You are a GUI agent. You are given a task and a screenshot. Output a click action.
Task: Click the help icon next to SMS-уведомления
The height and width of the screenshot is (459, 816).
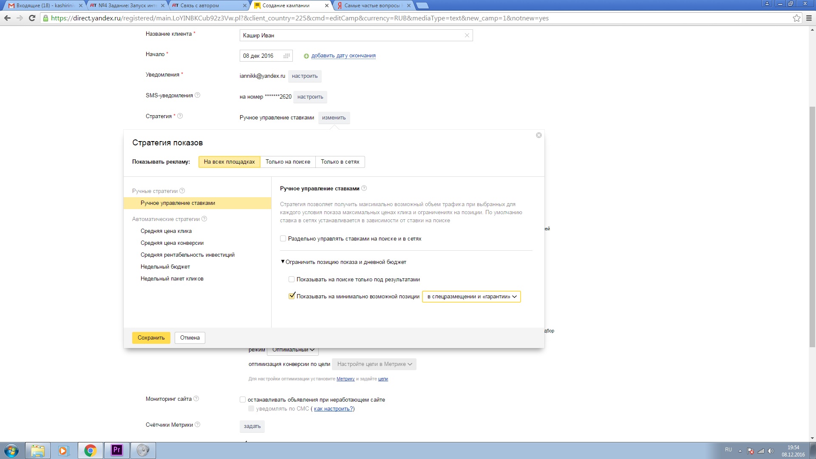(197, 95)
